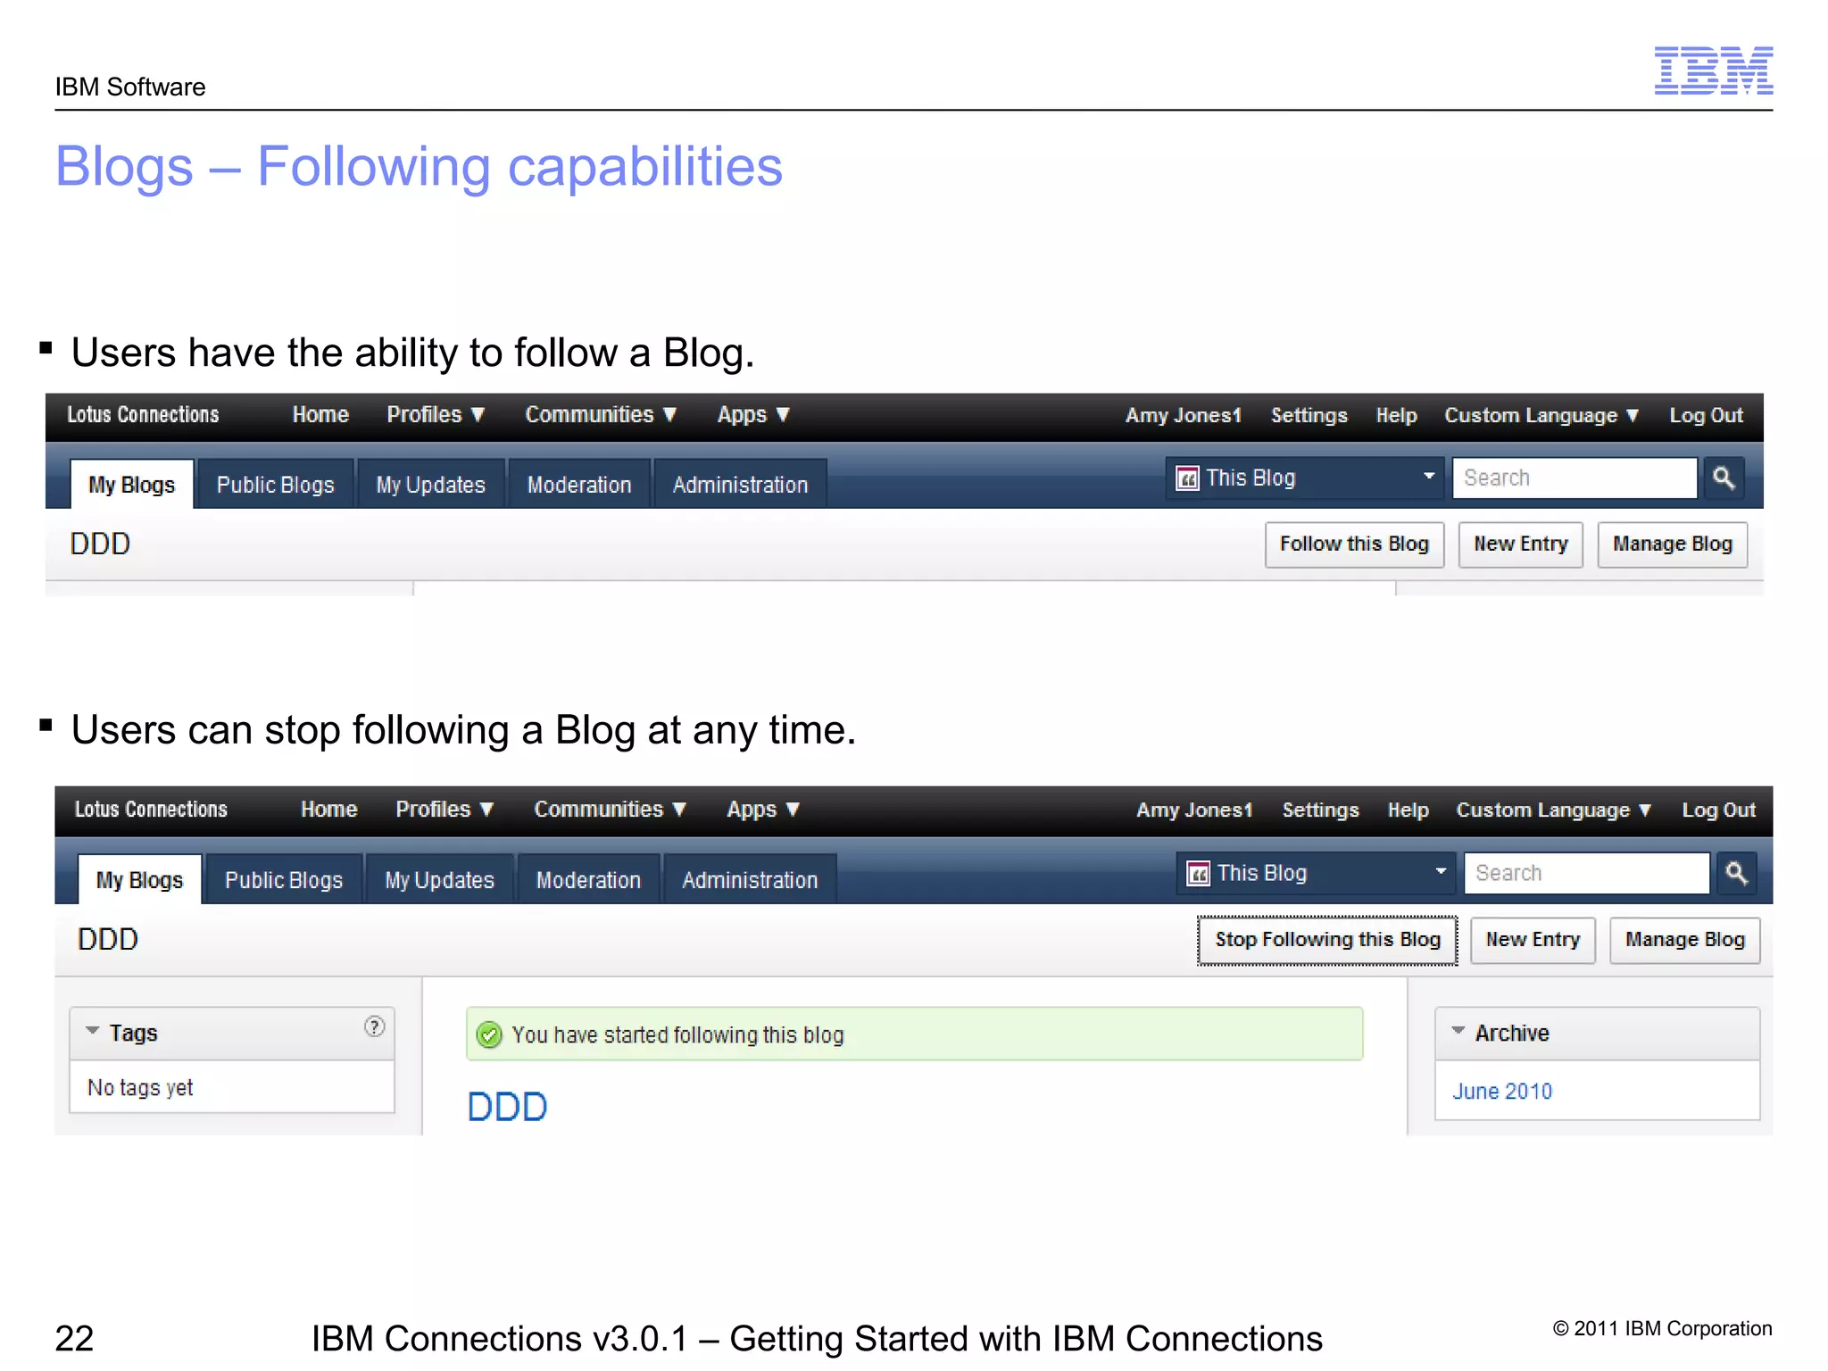
Task: Open Administration tab in upper screenshot
Action: coord(740,485)
